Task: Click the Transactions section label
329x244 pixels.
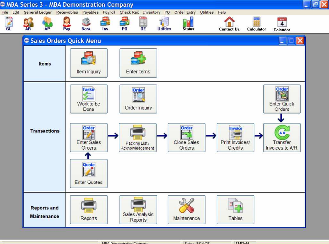Action: point(45,131)
